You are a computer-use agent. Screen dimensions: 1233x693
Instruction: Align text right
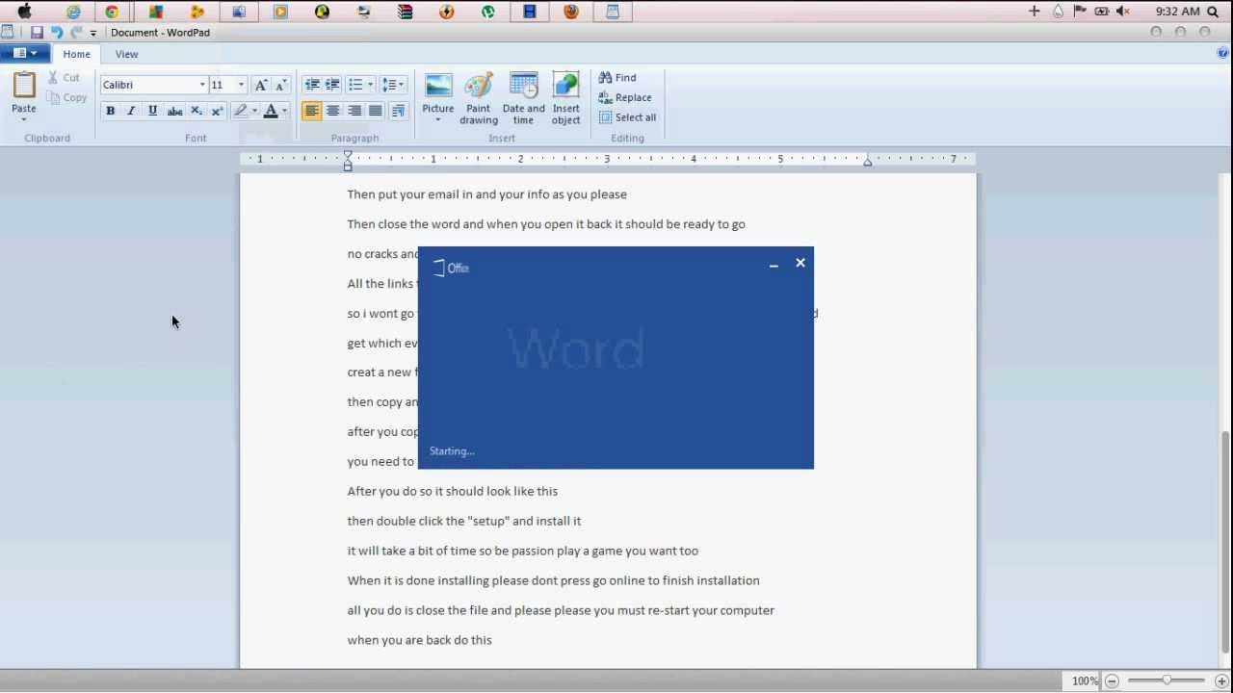[354, 112]
